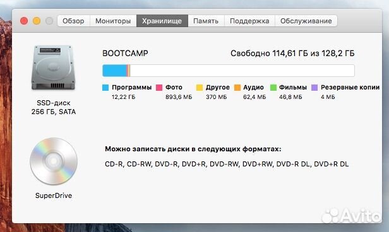389x232 pixels.
Task: Click the SuperDrive label text
Action: [54, 195]
